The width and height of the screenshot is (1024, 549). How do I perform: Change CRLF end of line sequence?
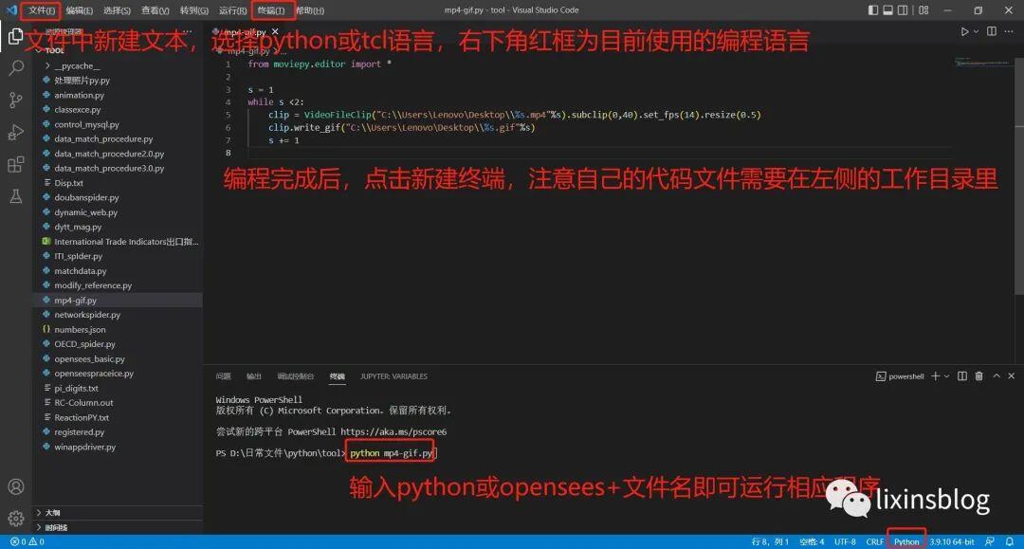click(874, 541)
